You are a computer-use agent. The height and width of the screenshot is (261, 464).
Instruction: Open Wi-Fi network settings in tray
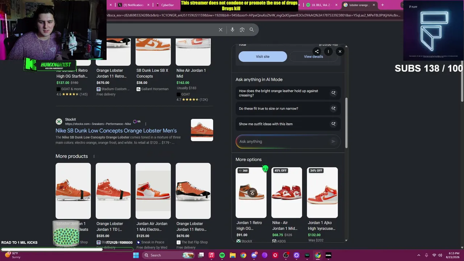tap(434, 255)
